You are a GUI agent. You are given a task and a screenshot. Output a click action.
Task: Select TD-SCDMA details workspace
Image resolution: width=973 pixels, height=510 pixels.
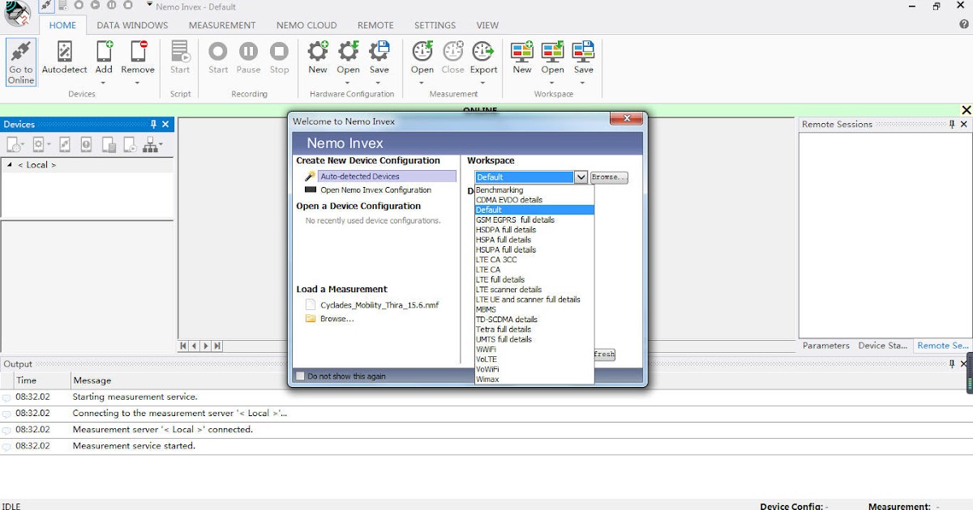point(534,320)
